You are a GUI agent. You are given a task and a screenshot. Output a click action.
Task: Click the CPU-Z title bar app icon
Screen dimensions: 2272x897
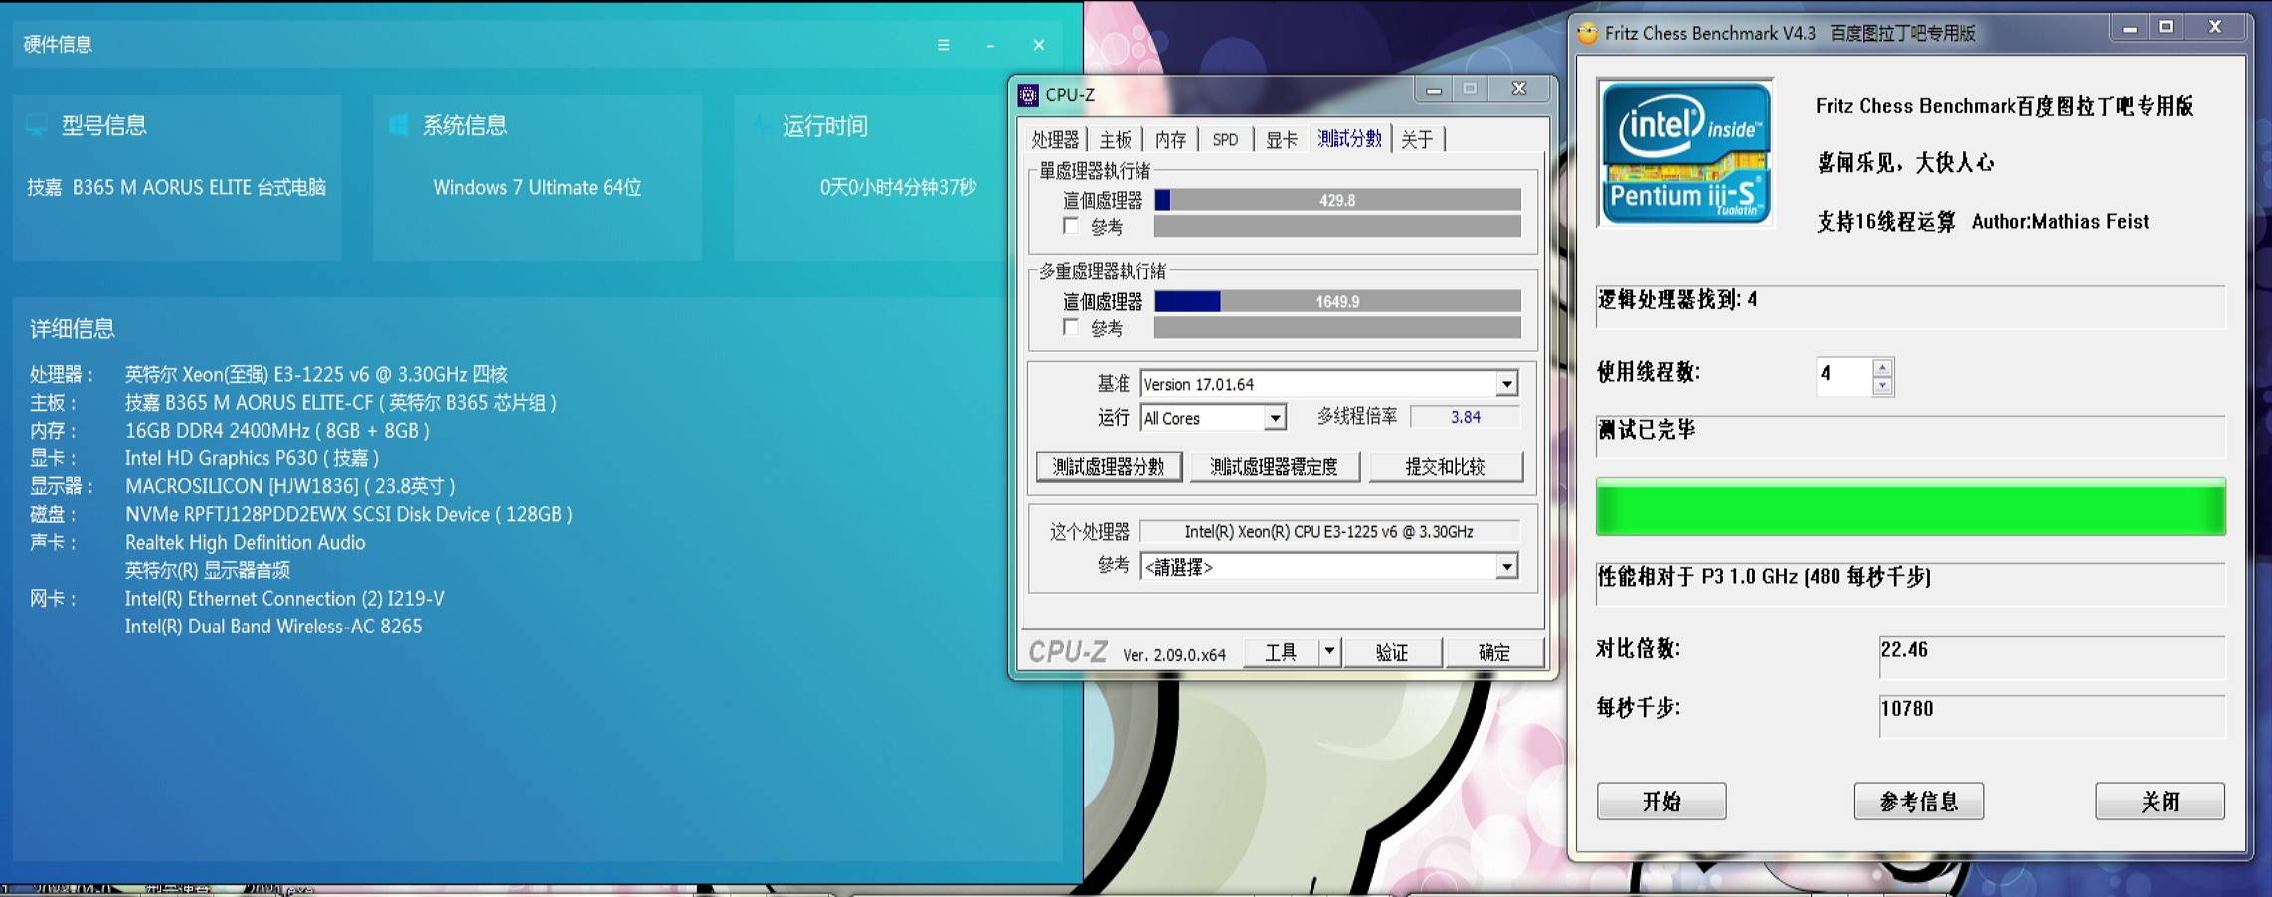tap(1028, 94)
